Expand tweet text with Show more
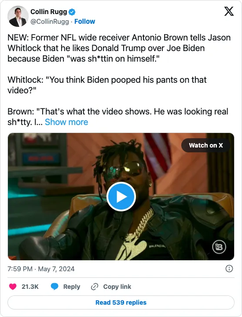The image size is (242, 317). click(66, 122)
